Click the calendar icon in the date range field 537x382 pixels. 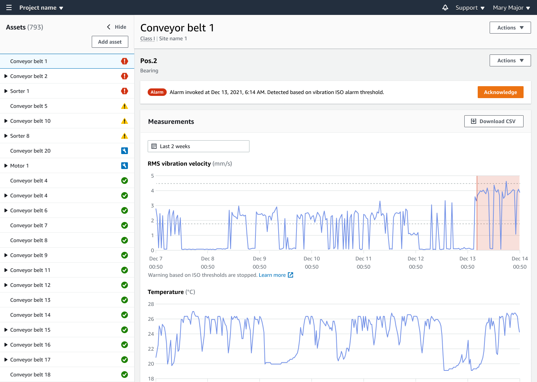(x=154, y=146)
